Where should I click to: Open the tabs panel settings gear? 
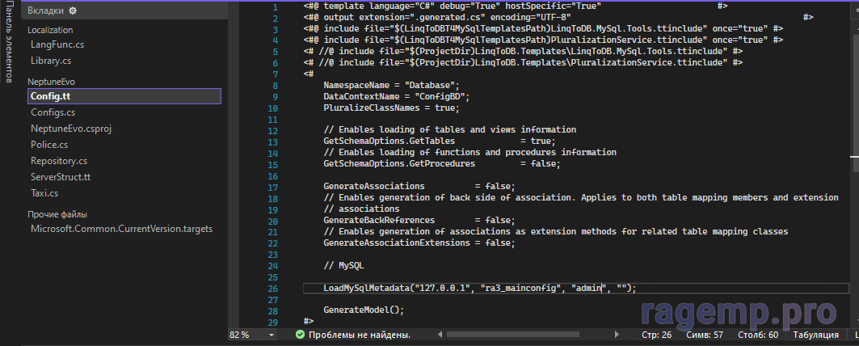click(x=73, y=11)
